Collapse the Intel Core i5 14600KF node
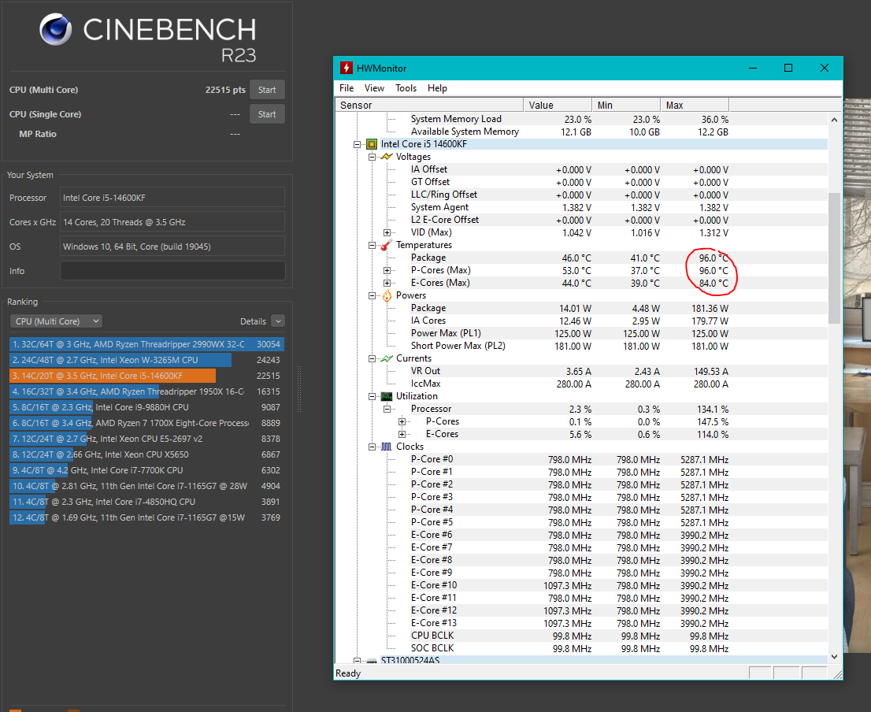Image resolution: width=871 pixels, height=712 pixels. click(x=358, y=144)
